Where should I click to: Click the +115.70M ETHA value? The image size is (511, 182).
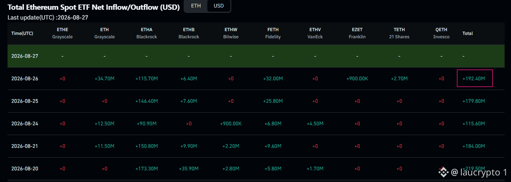pos(146,79)
